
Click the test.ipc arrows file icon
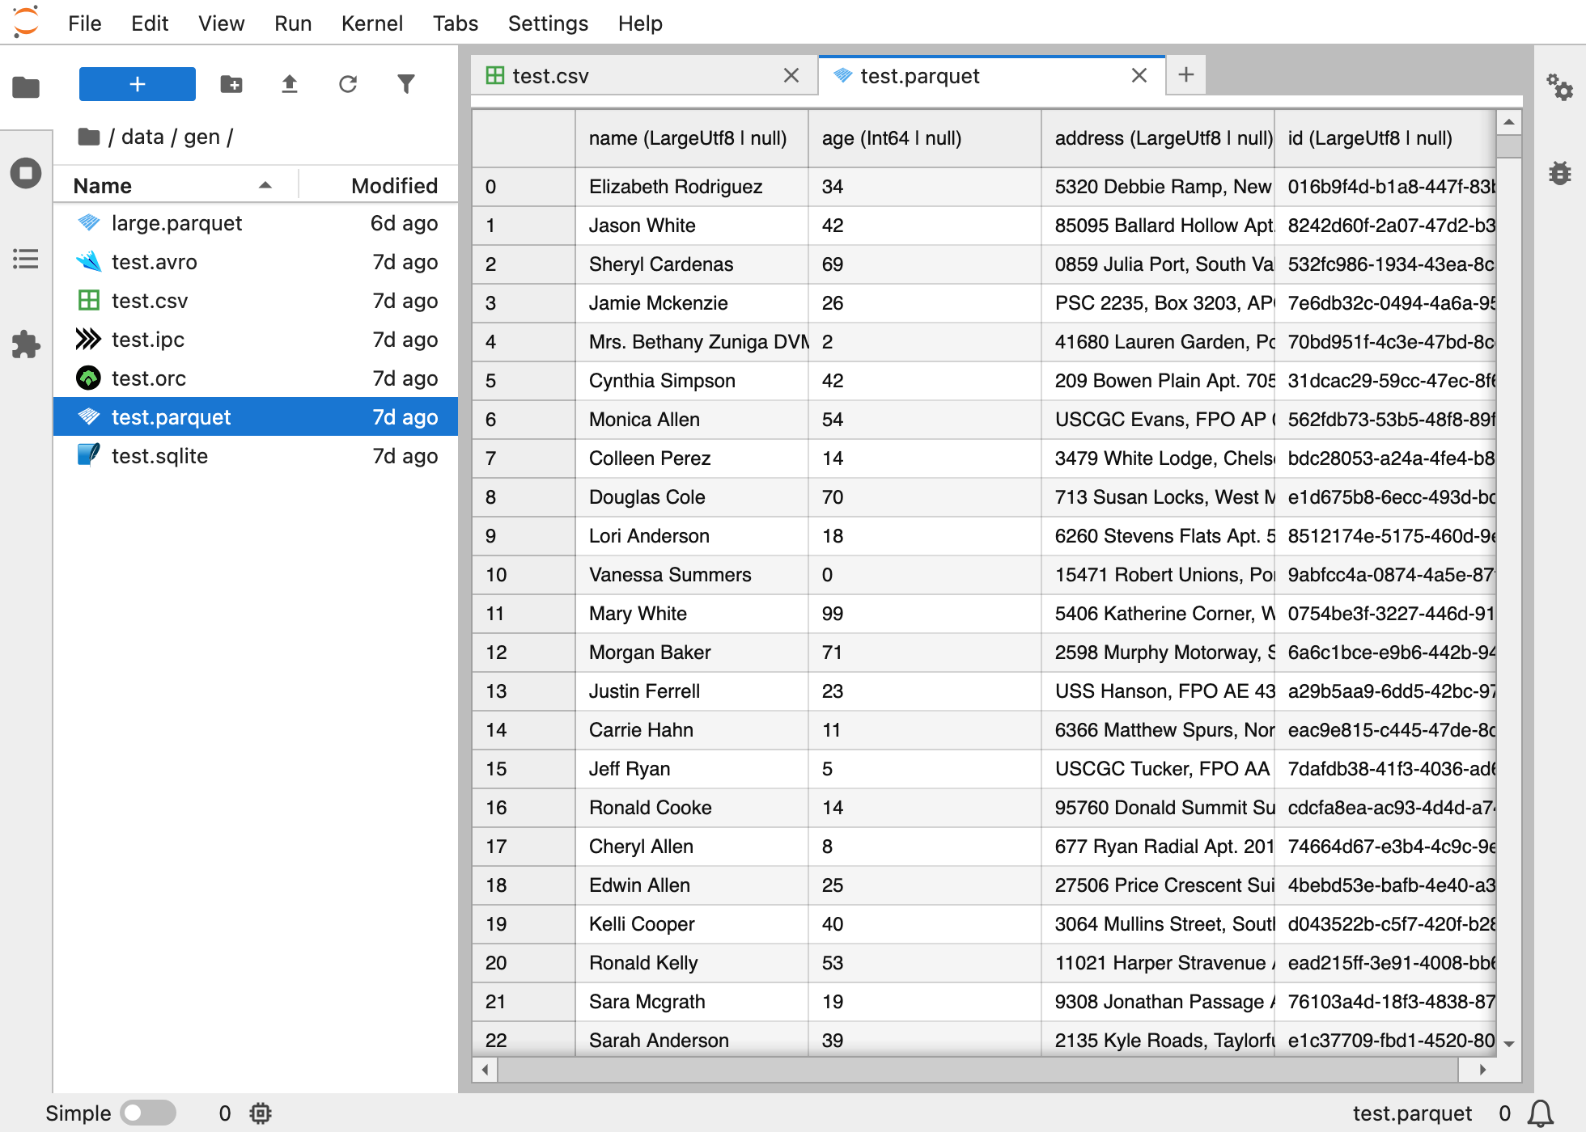89,339
